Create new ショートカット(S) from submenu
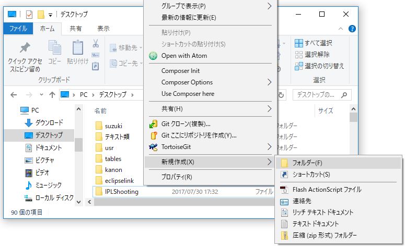 pyautogui.click(x=338, y=175)
